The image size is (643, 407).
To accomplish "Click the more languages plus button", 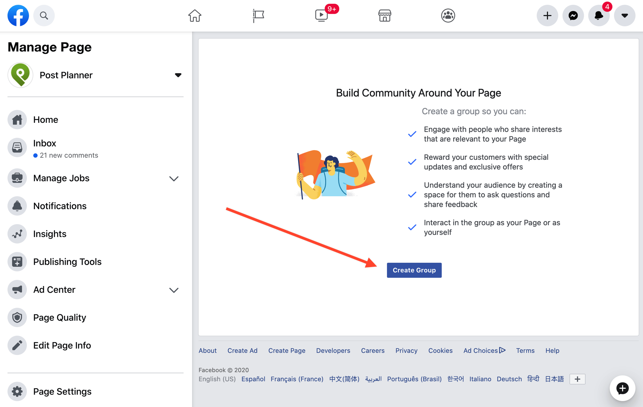I will pos(577,379).
